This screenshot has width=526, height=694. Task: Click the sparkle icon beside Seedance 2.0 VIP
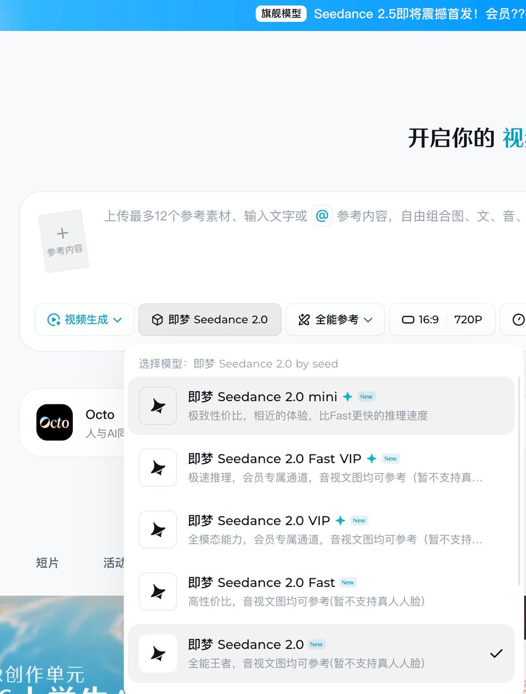click(x=340, y=520)
